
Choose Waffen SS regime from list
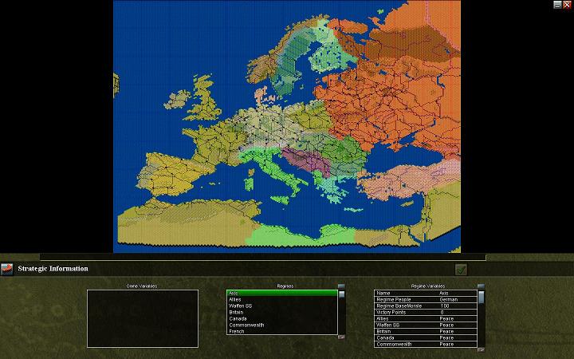tap(281, 306)
